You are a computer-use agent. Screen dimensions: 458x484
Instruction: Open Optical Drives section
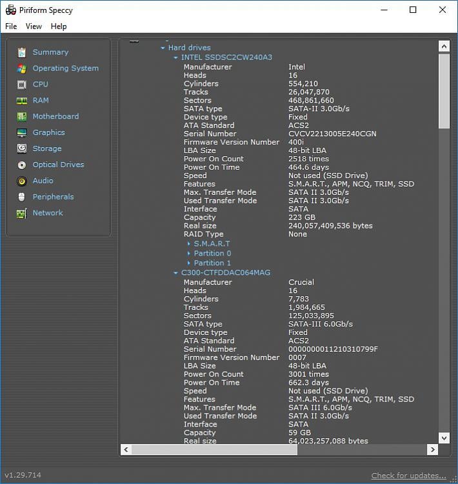[58, 165]
